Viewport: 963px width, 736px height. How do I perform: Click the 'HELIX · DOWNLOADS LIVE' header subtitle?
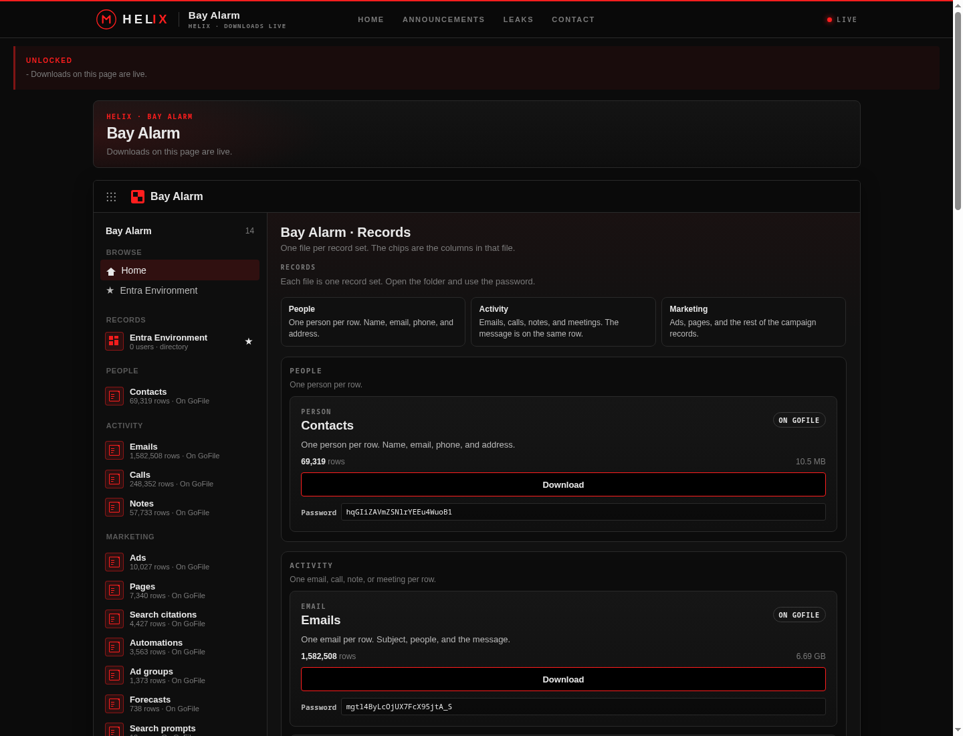point(237,26)
